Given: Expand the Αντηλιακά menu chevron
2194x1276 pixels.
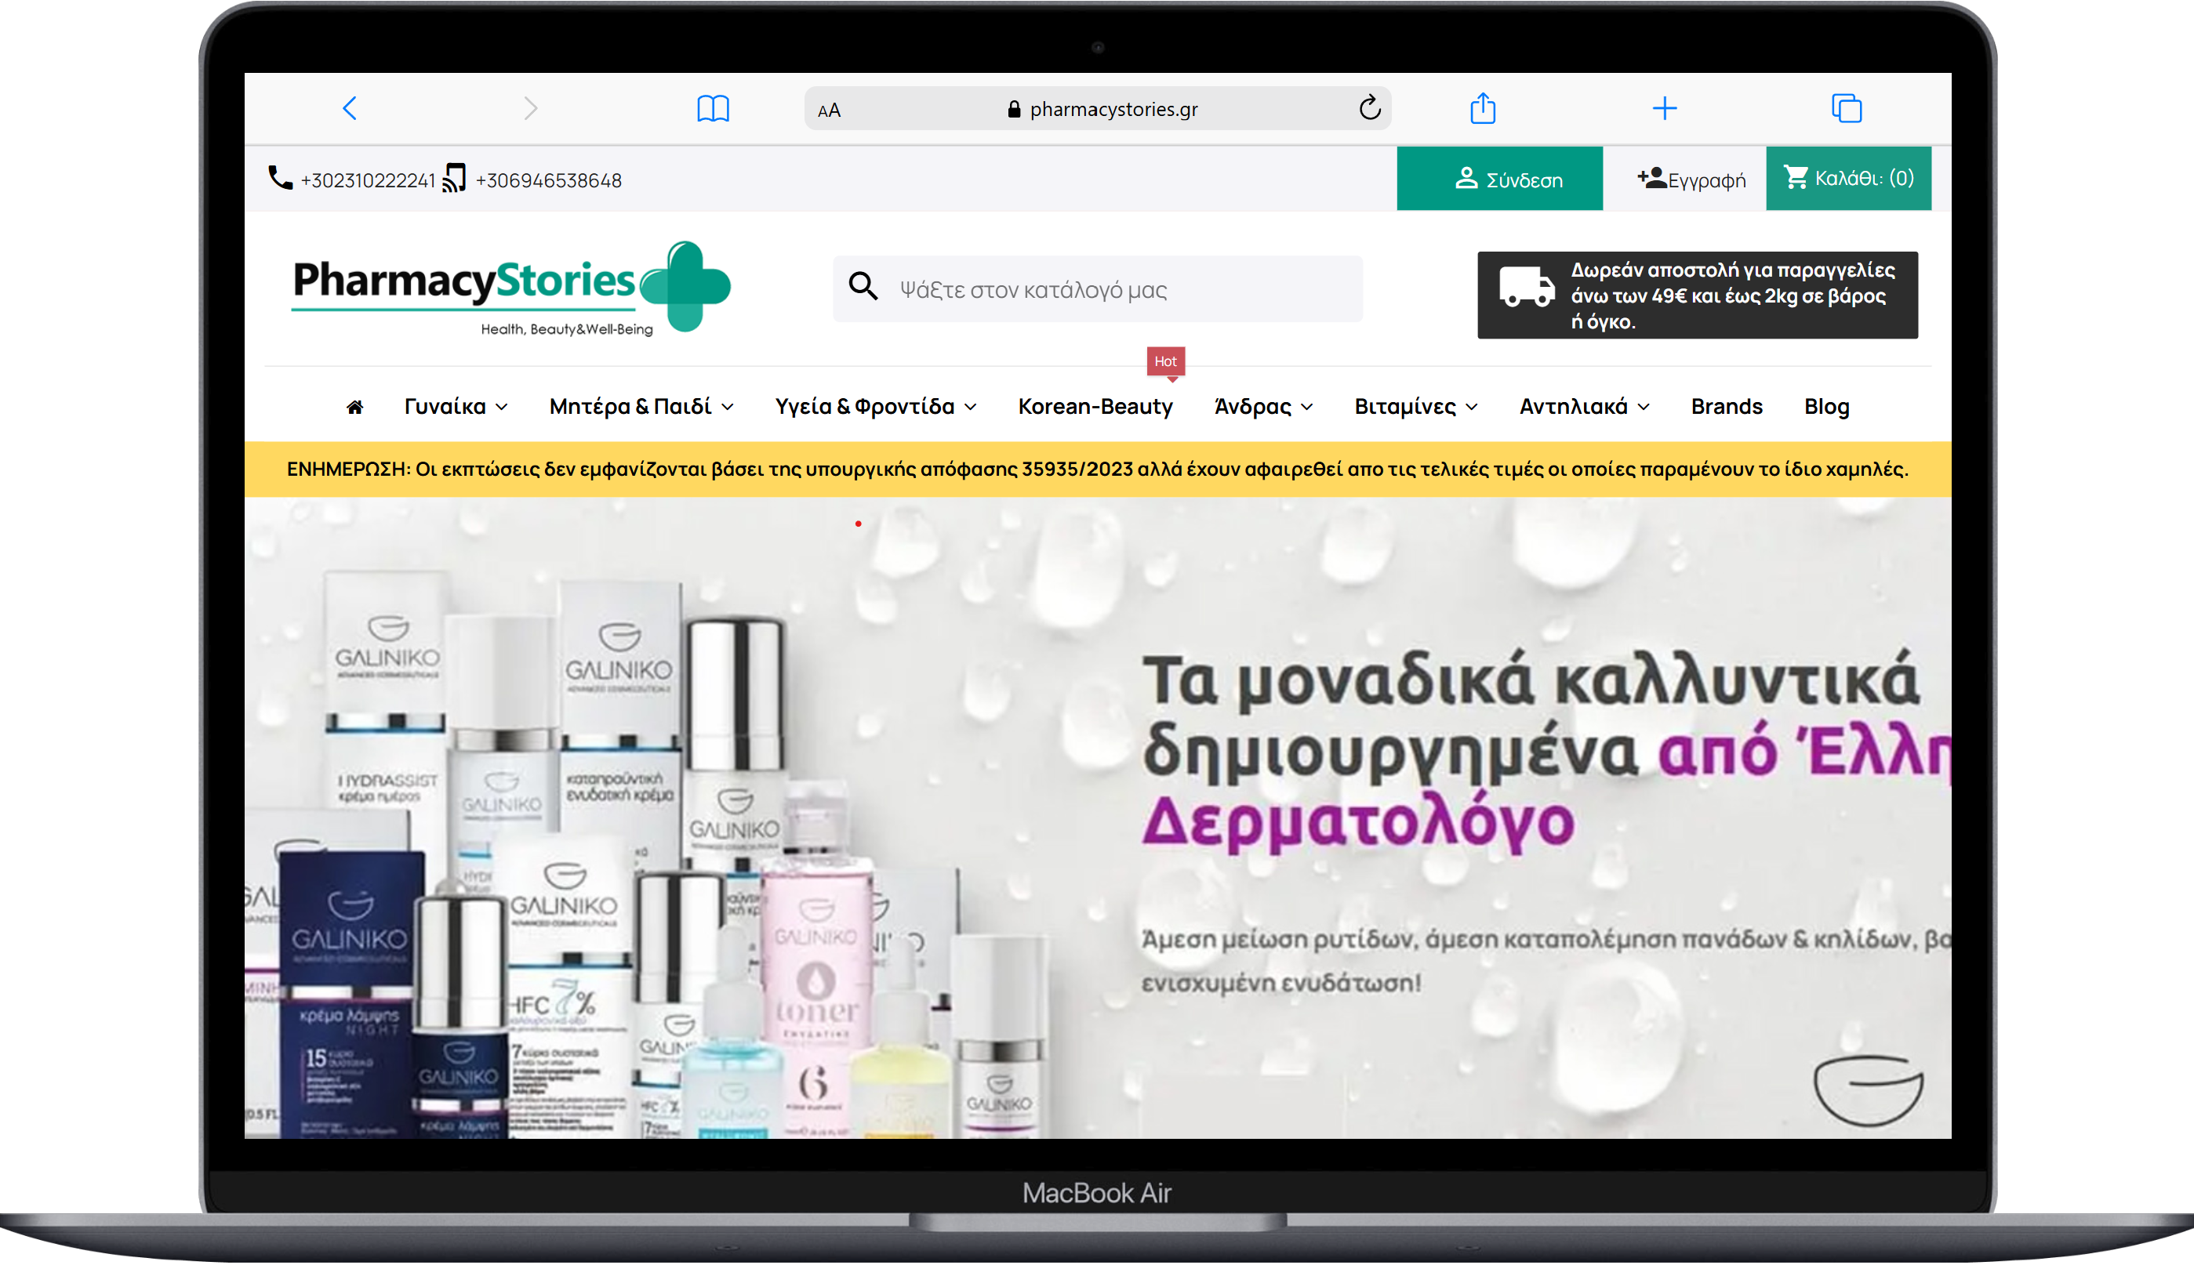Looking at the screenshot, I should pyautogui.click(x=1643, y=408).
